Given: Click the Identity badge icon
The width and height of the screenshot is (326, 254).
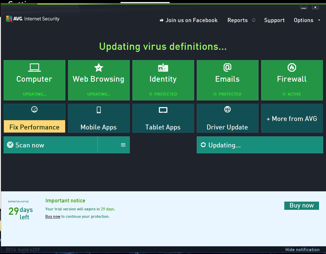Looking at the screenshot, I should (163, 68).
